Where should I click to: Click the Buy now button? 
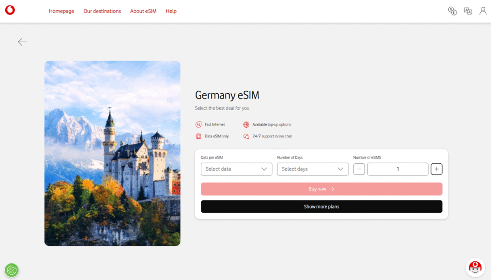pos(322,189)
